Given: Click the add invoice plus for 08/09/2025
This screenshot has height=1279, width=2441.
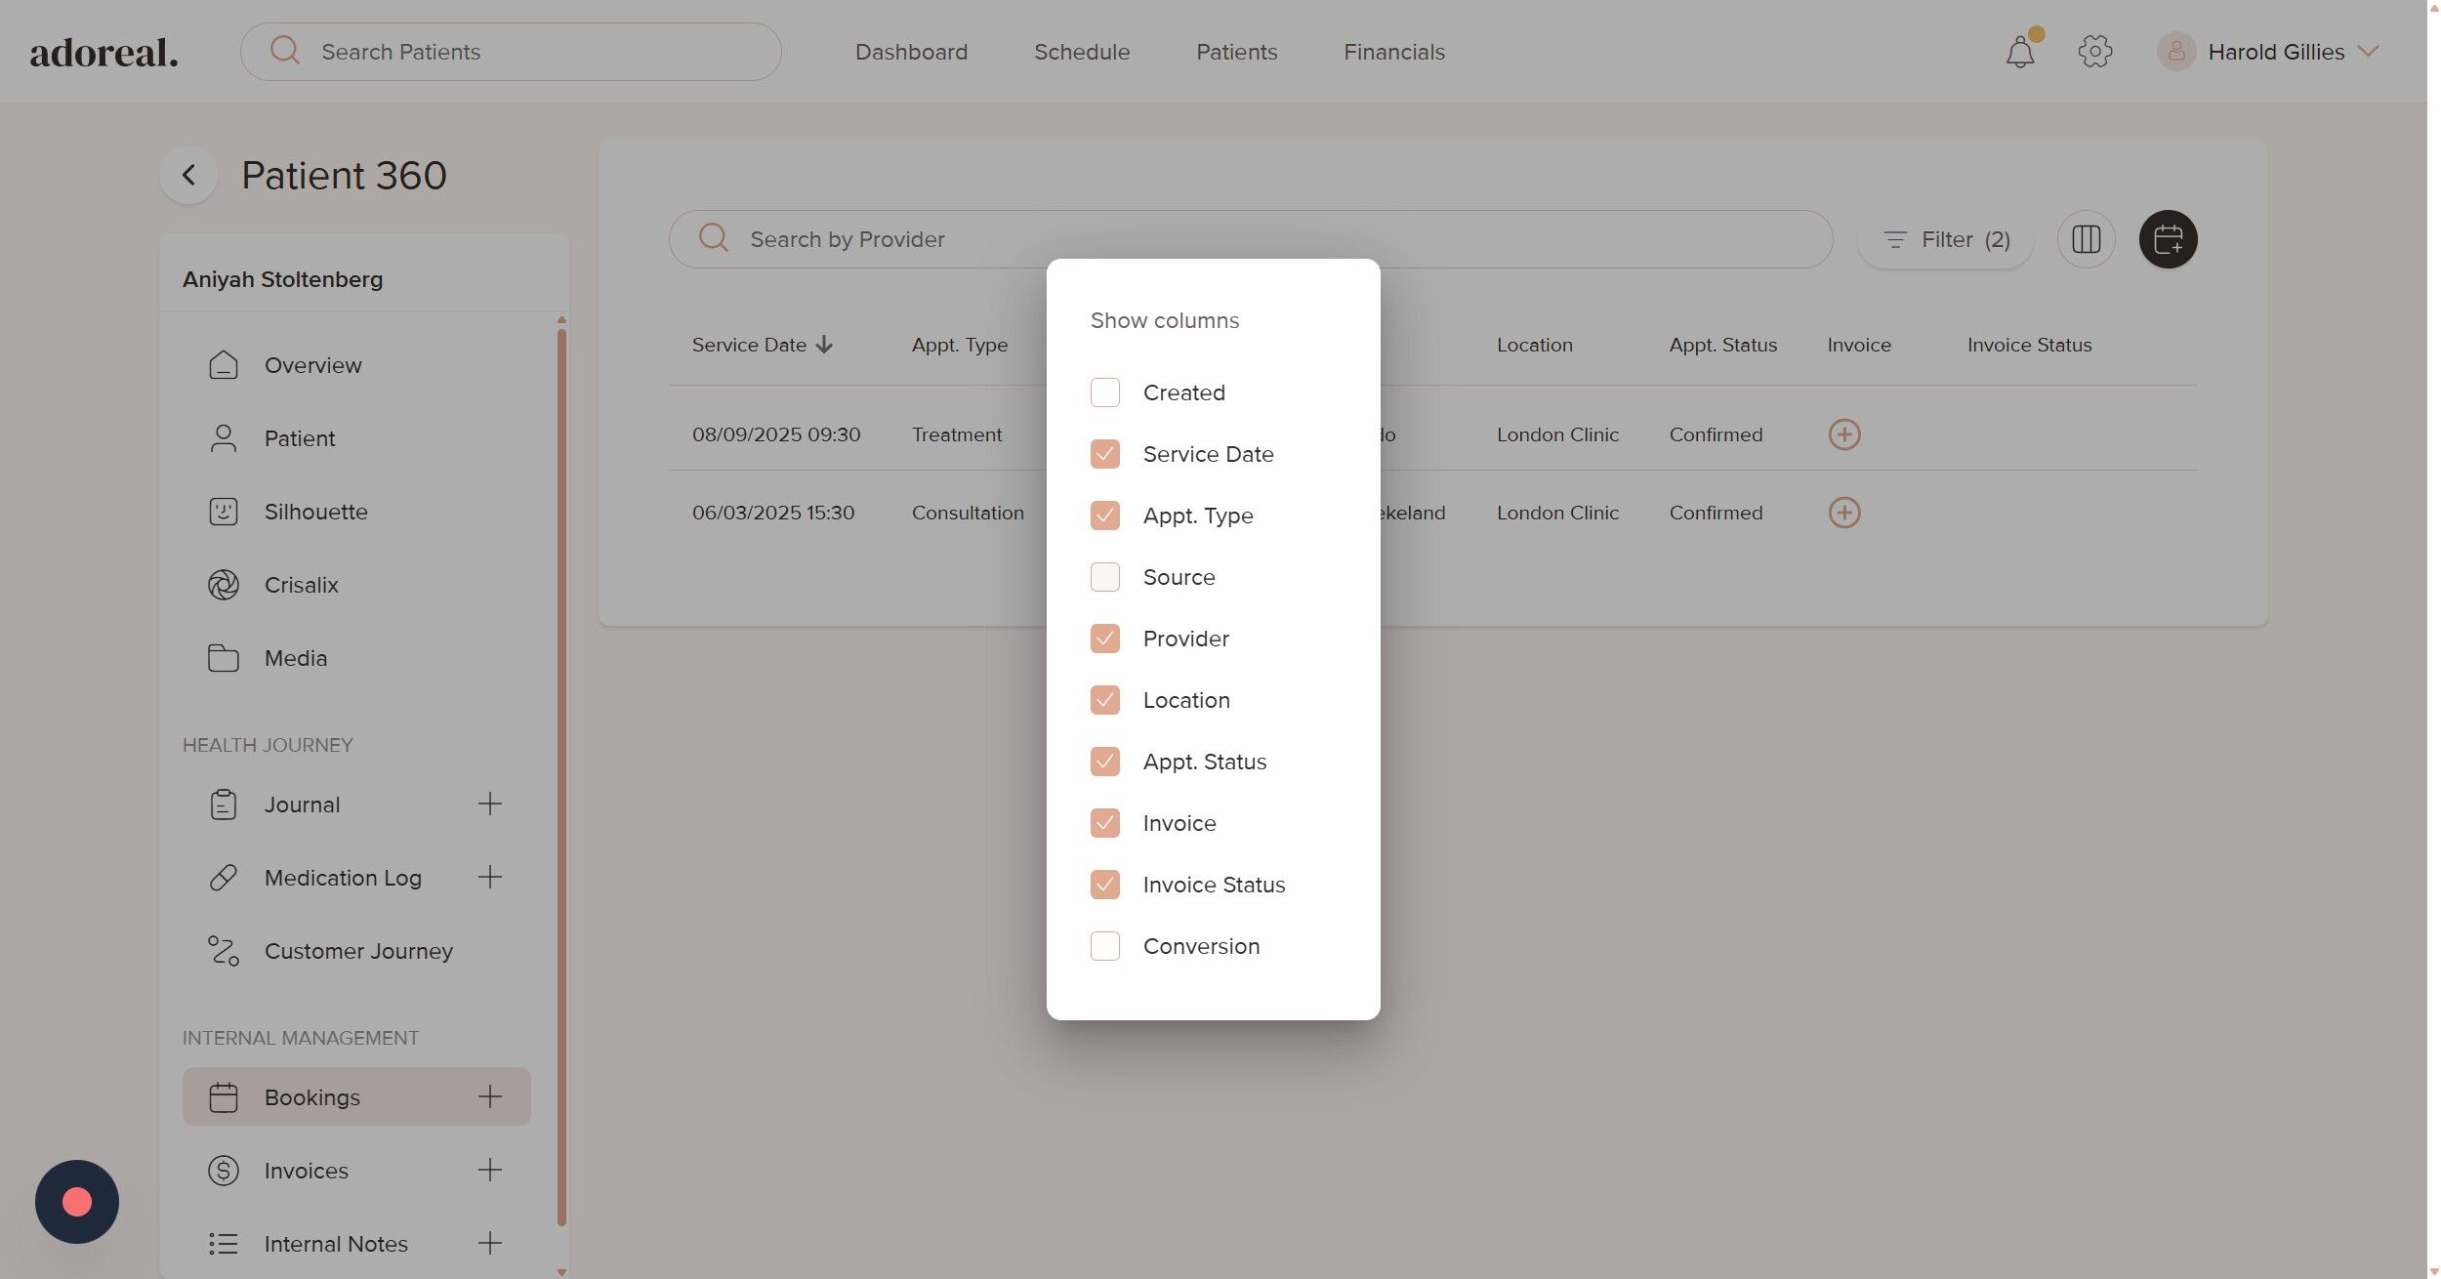Looking at the screenshot, I should coord(1843,434).
